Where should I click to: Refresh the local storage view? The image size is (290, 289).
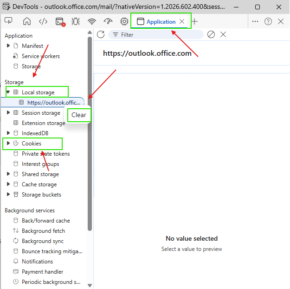pos(101,34)
